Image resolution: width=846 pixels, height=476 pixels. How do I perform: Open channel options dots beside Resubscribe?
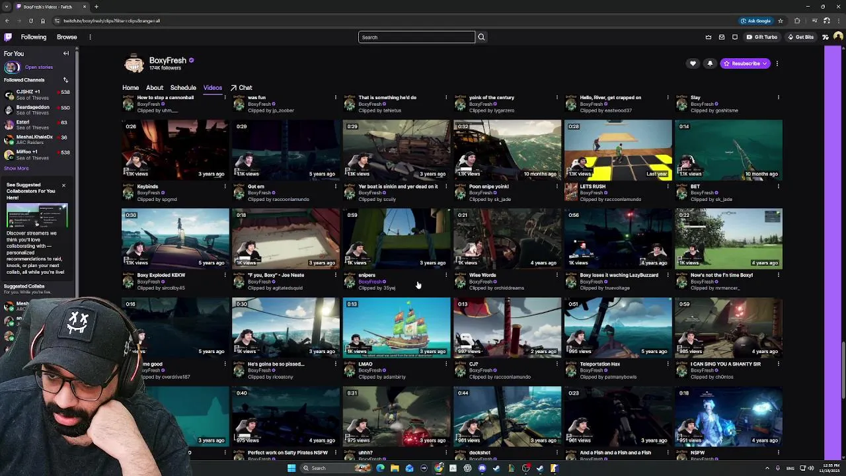coord(777,63)
